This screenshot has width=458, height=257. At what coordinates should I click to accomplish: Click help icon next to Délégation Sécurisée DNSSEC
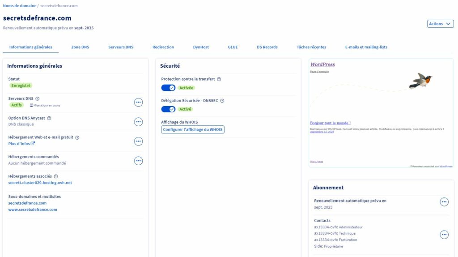click(222, 101)
